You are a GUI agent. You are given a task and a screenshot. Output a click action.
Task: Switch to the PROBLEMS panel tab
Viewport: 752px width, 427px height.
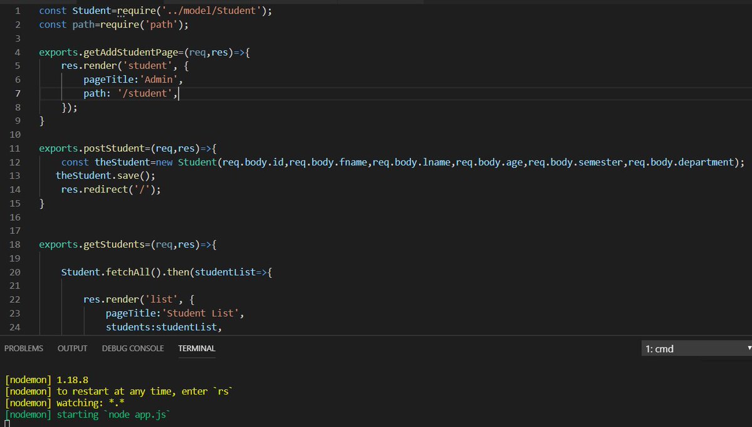(x=24, y=348)
